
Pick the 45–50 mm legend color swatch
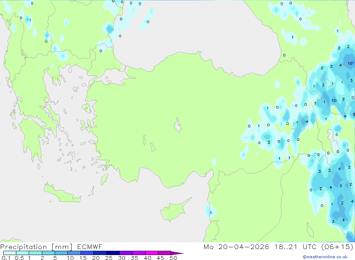click(x=164, y=253)
